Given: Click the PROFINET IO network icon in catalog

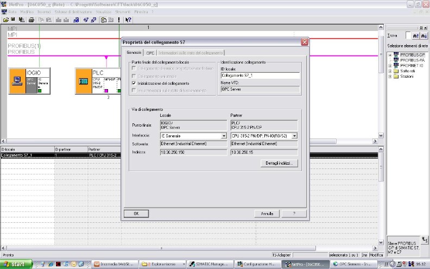Looking at the screenshot, I should [x=396, y=65].
